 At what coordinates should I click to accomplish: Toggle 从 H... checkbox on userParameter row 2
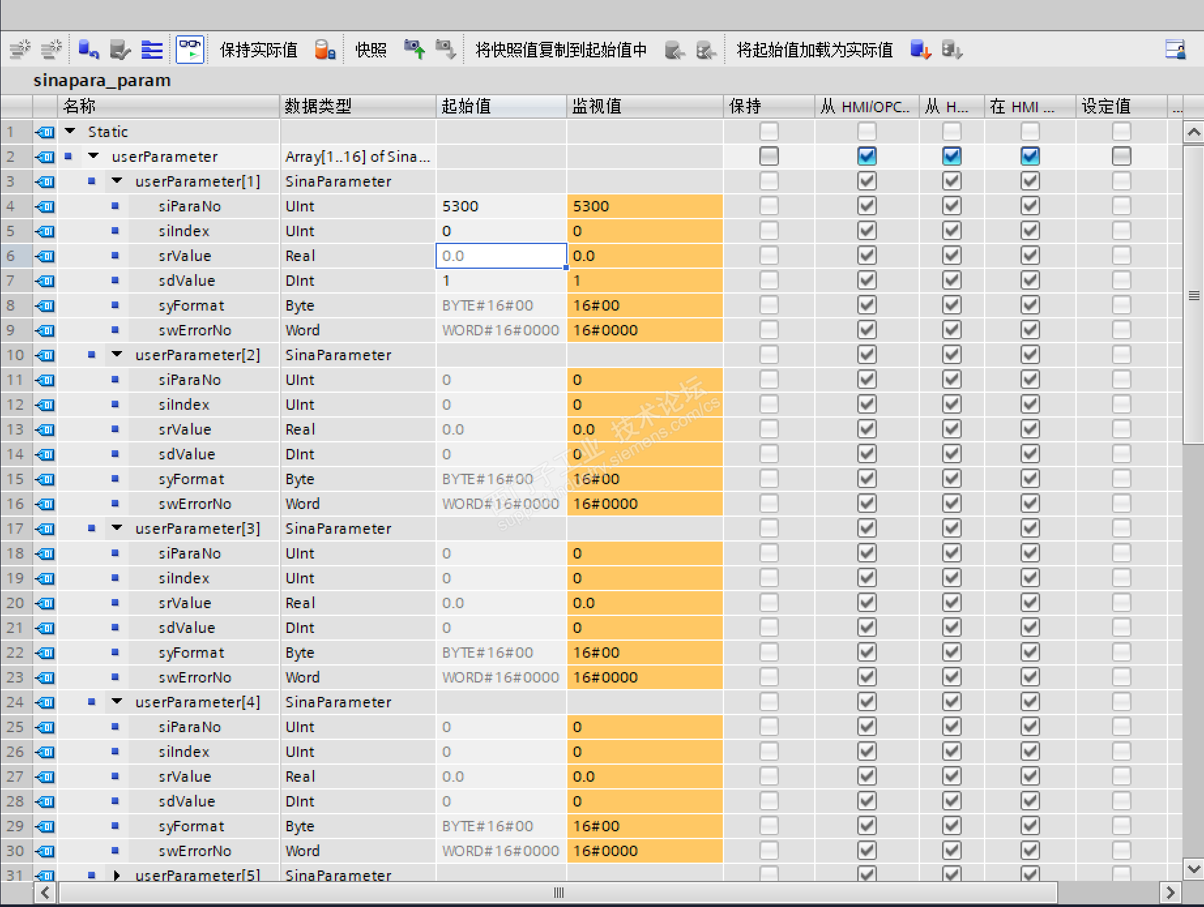tap(952, 157)
